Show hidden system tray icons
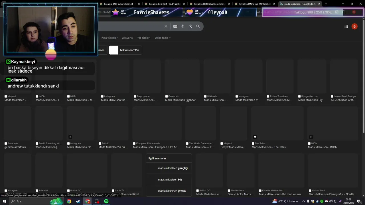Viewport: 365px width, 205px height. (x=303, y=201)
